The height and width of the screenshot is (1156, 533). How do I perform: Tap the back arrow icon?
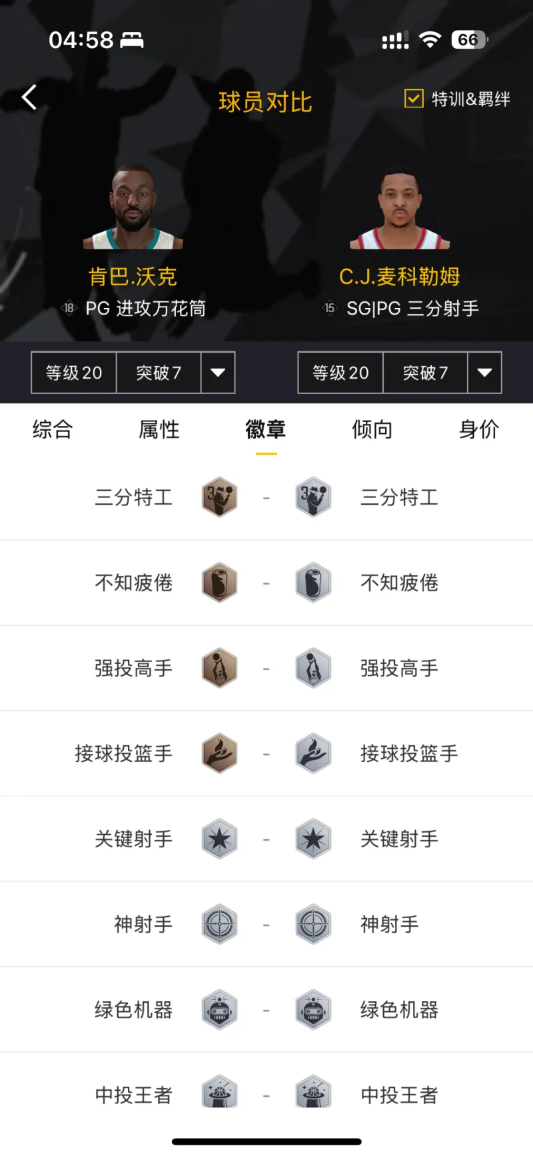(x=29, y=98)
